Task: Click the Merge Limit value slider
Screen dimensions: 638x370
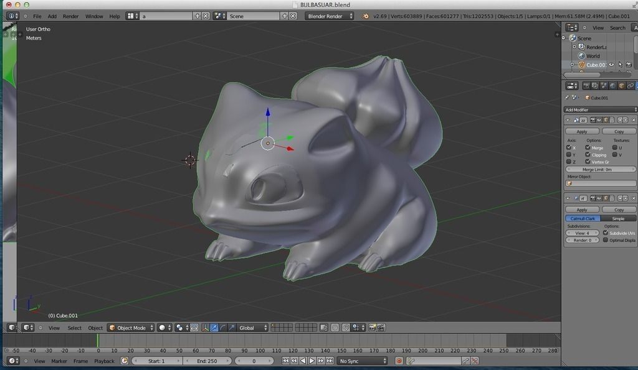Action: tap(600, 169)
